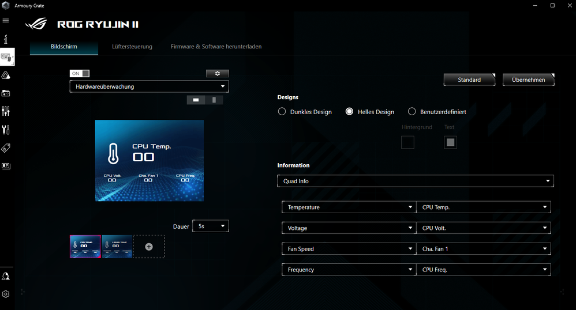Open the CPU Temp. source dropdown
The image size is (576, 310).
pyautogui.click(x=484, y=207)
